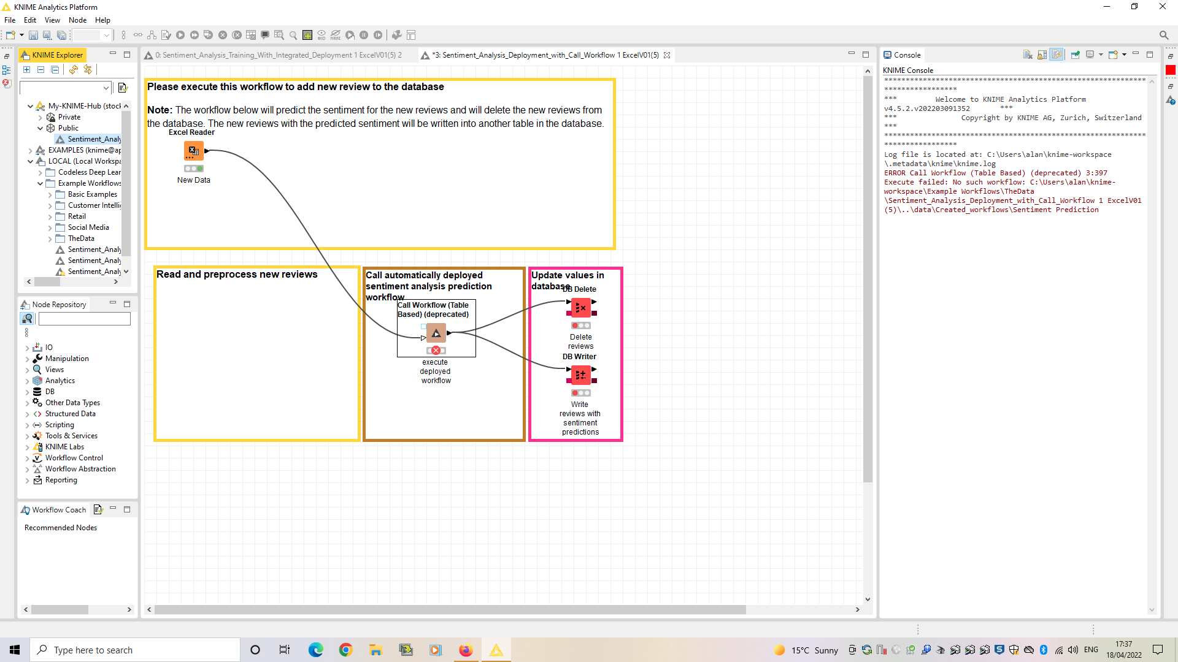This screenshot has height=662, width=1178.
Task: Toggle fuzzy search in Node Repository
Action: pyautogui.click(x=27, y=319)
